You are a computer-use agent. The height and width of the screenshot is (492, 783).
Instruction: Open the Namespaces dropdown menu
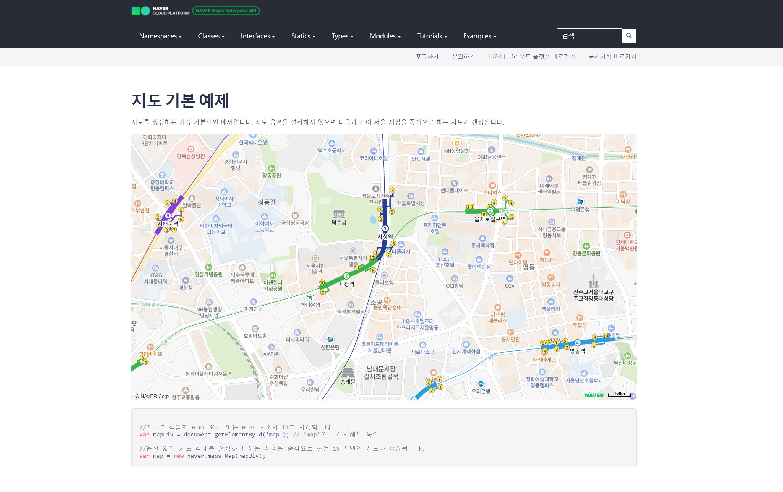pyautogui.click(x=160, y=36)
